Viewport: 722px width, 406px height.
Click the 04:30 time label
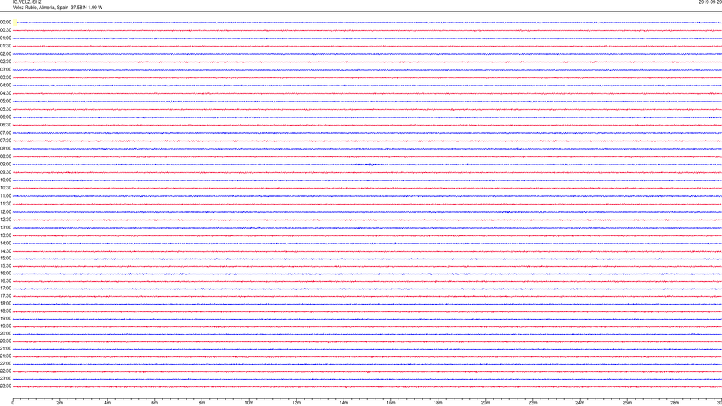tap(5, 93)
